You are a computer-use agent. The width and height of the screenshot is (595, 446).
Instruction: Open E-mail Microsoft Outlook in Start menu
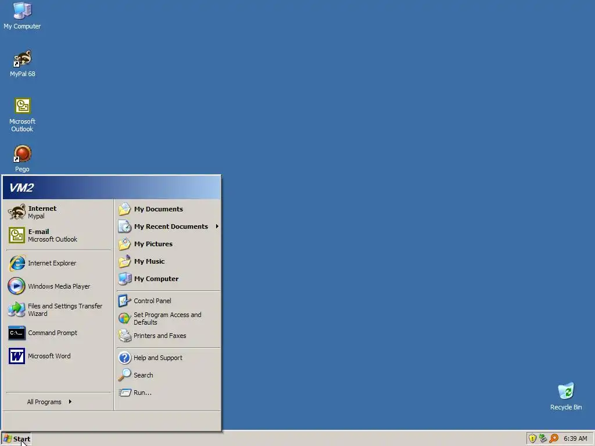coord(59,235)
